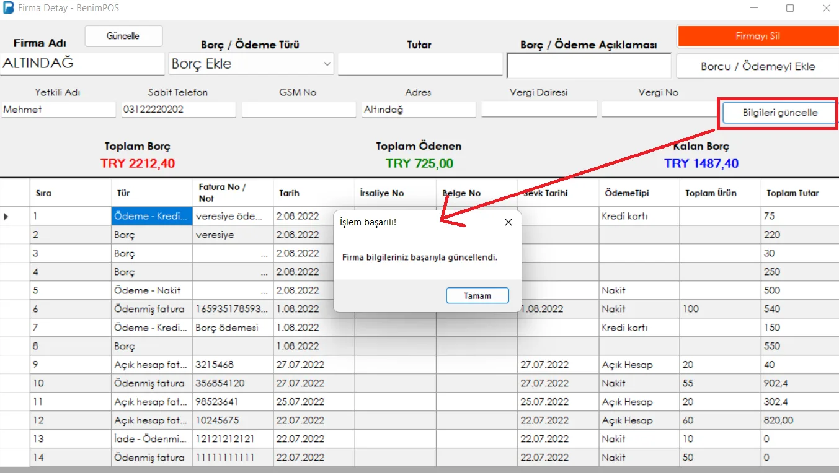Click the Bilgileri güncelle button
Screen dimensions: 839x473
[780, 113]
